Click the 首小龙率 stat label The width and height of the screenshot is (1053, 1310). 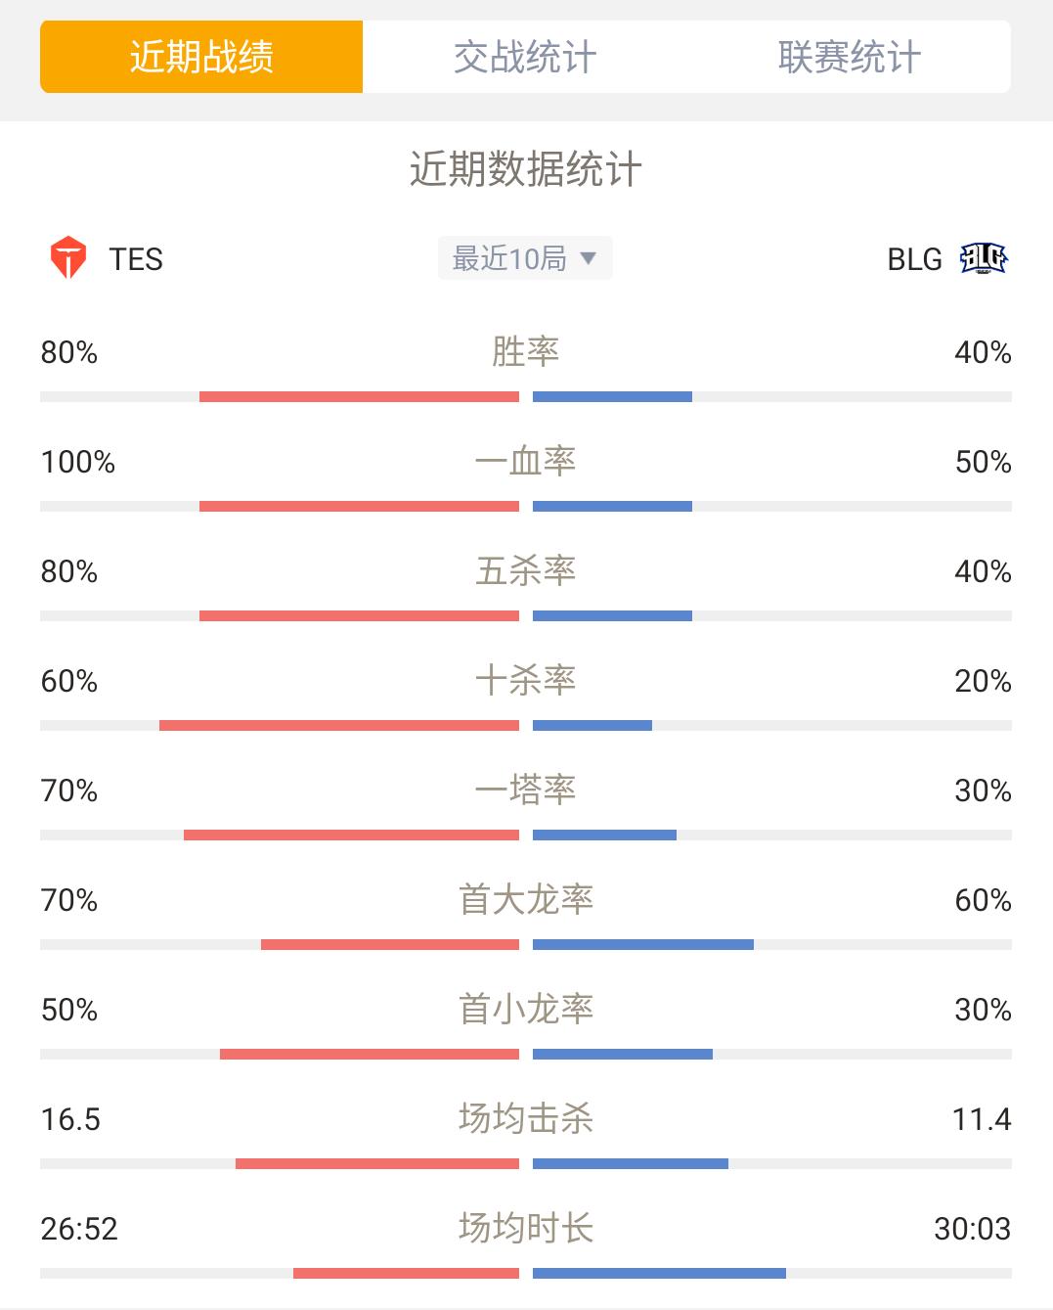[x=525, y=1009]
